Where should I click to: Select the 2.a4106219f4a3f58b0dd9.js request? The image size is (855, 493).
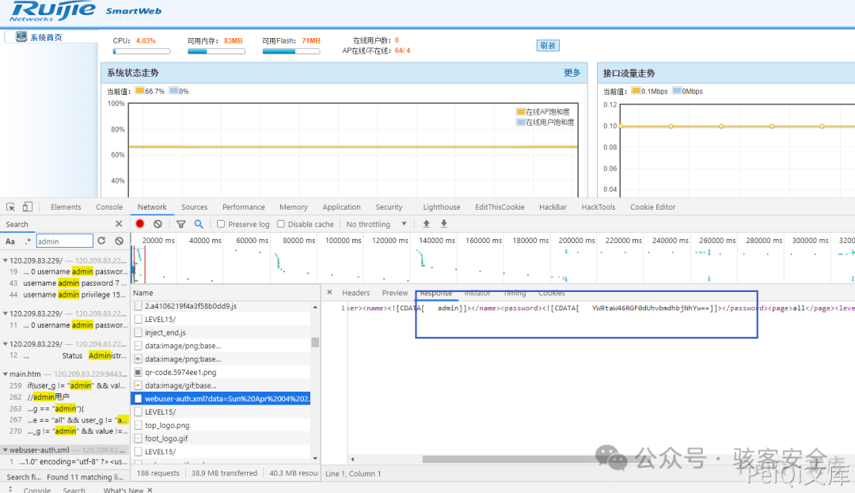point(221,306)
